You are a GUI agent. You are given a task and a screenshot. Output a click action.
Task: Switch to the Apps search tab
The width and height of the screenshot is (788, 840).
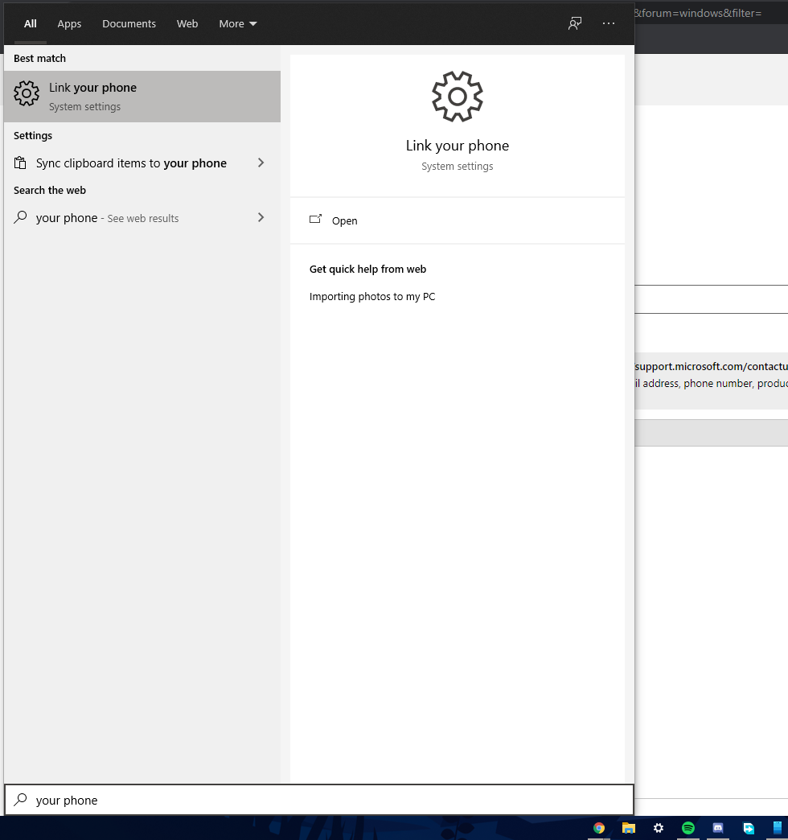(x=69, y=23)
